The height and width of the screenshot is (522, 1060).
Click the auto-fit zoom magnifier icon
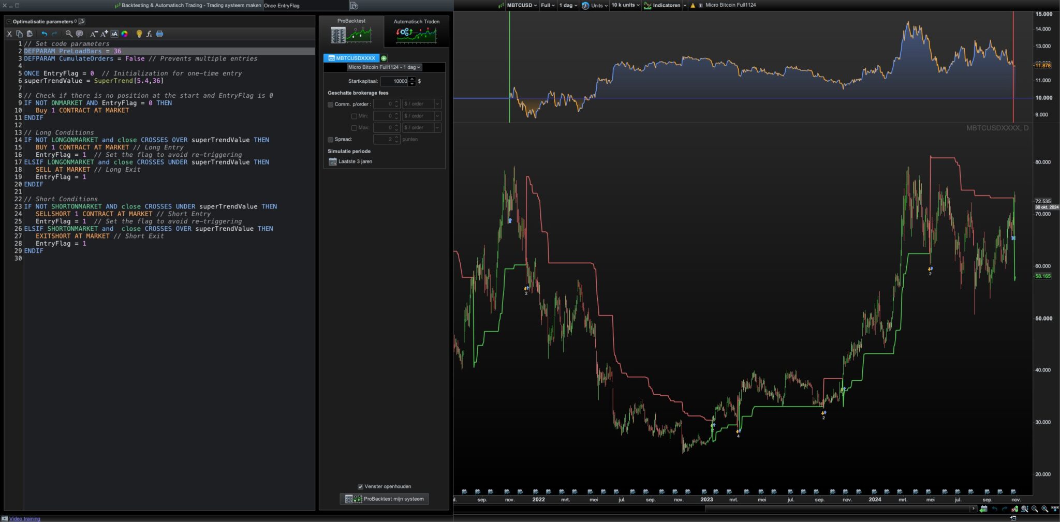[1025, 509]
